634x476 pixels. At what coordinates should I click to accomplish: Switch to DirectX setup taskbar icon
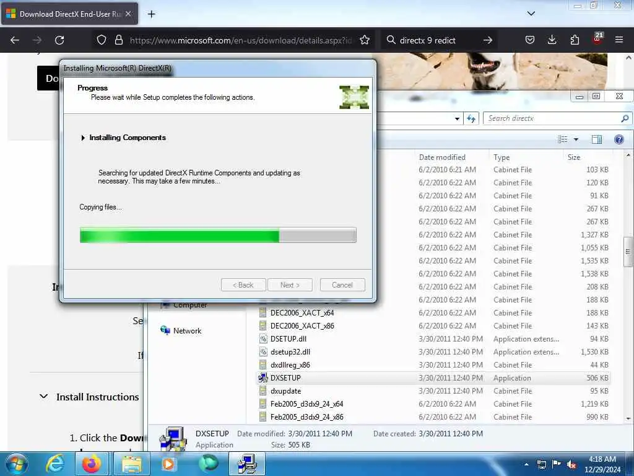tap(247, 464)
